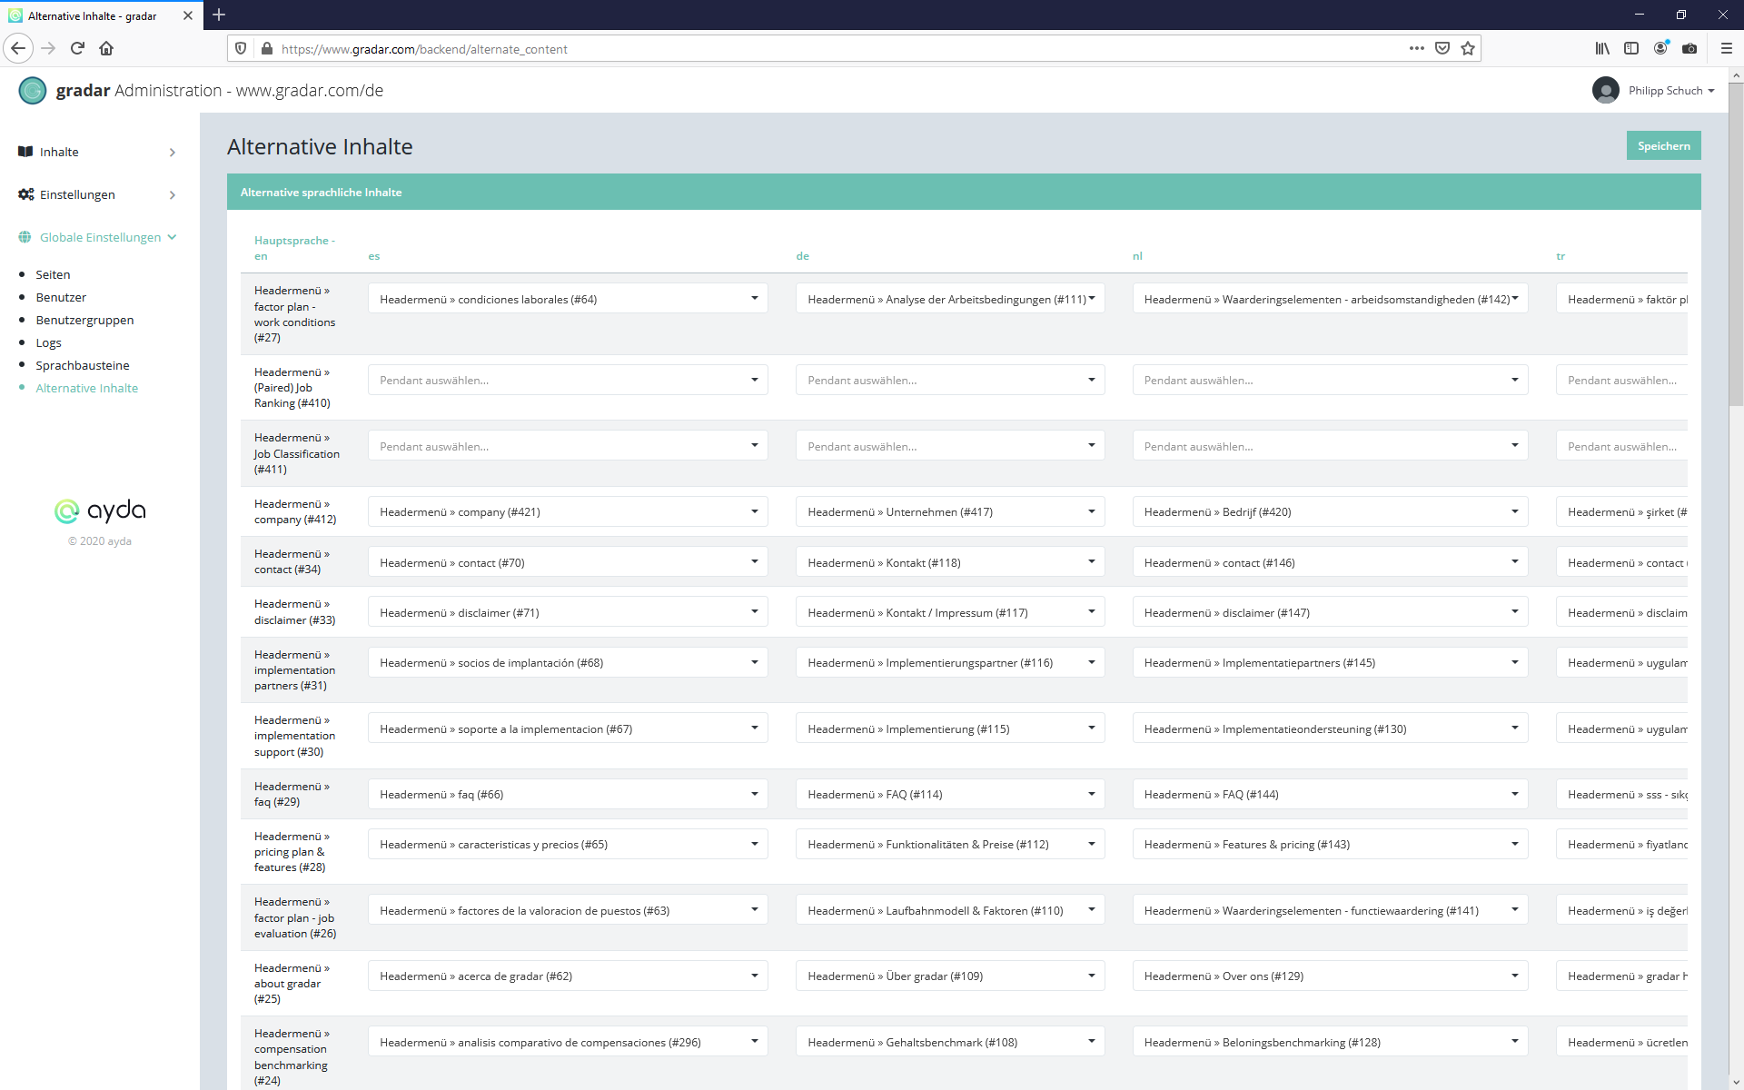Open de dropdown showing Funktionalitäten & Preise
The width and height of the screenshot is (1744, 1090).
[x=950, y=844]
